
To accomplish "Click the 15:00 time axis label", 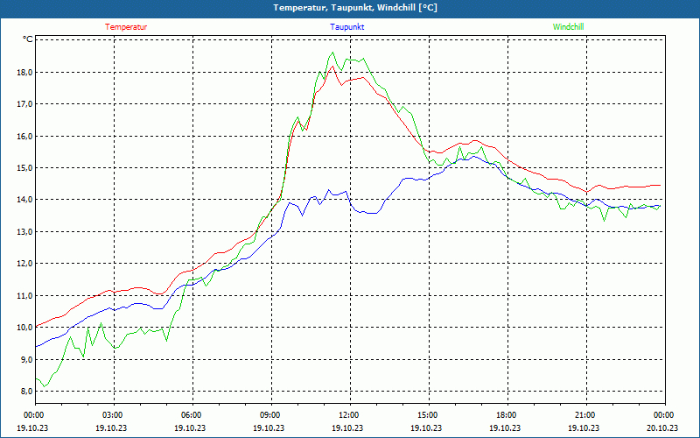I will (427, 415).
